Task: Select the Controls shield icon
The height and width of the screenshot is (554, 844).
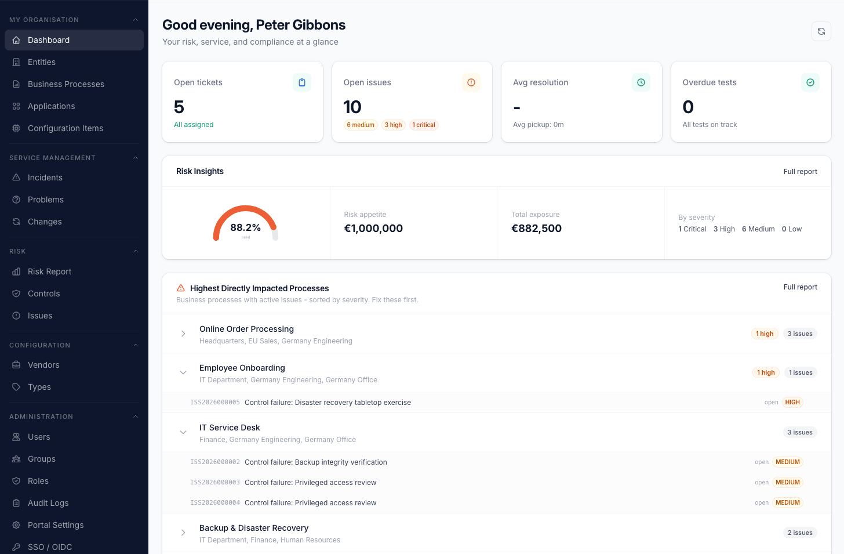Action: (16, 294)
